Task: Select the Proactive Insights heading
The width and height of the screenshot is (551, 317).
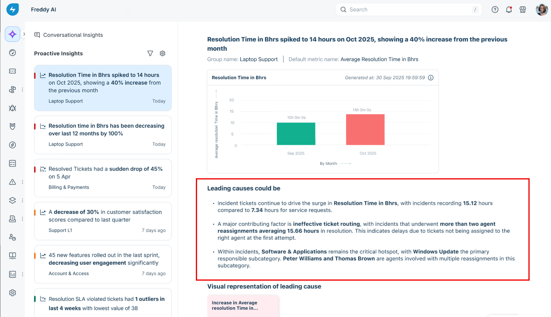Action: pos(59,54)
